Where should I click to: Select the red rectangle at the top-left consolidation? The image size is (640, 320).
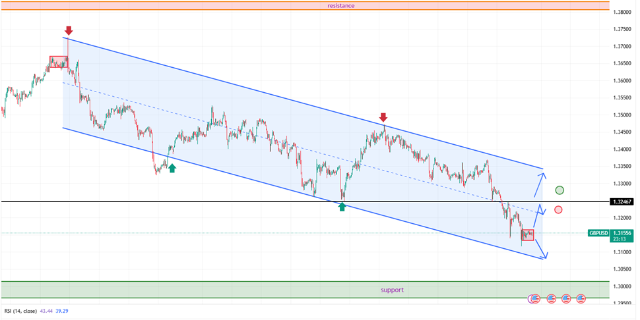point(59,62)
